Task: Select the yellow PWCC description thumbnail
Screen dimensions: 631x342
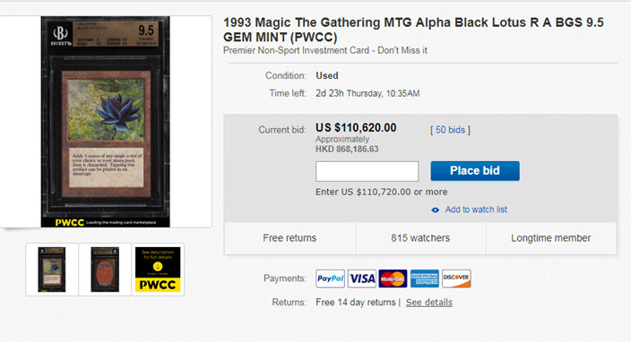Action: coord(158,269)
